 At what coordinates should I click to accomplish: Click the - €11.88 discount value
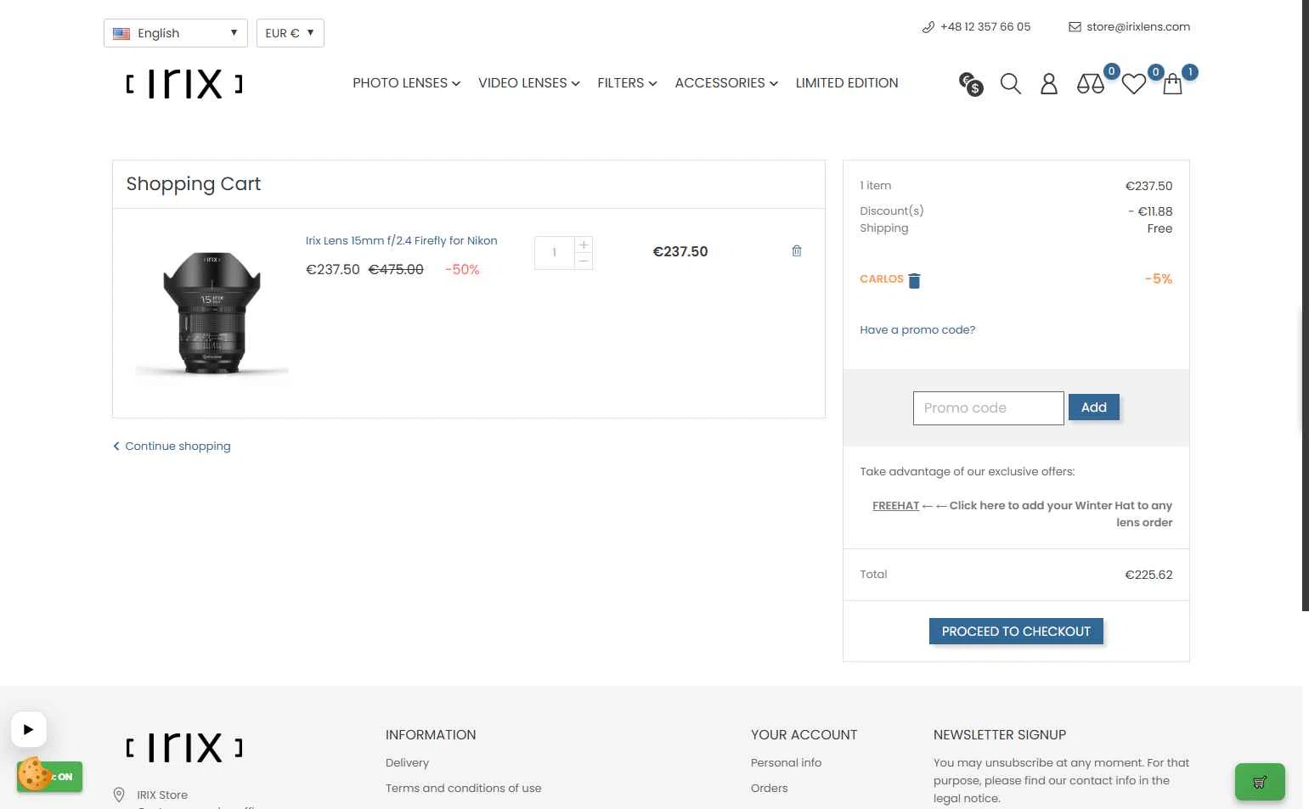1150,212
